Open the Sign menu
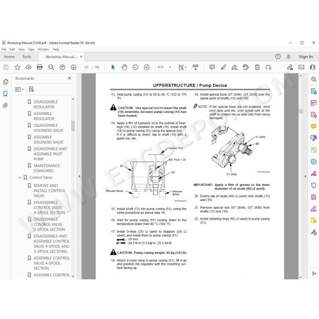This screenshot has width=319, height=319. 31,49
